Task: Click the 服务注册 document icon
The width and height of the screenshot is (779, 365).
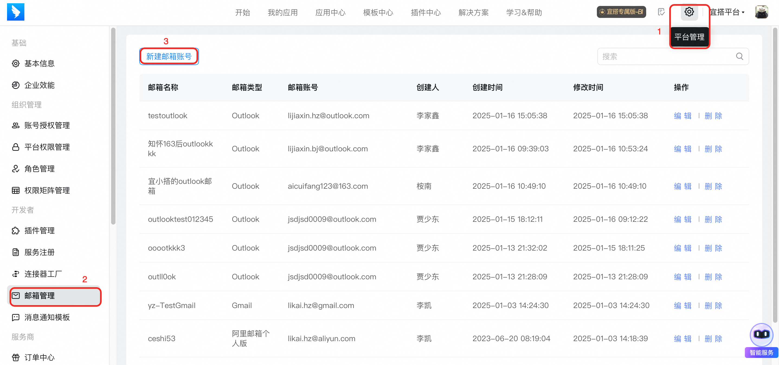Action: [x=16, y=252]
